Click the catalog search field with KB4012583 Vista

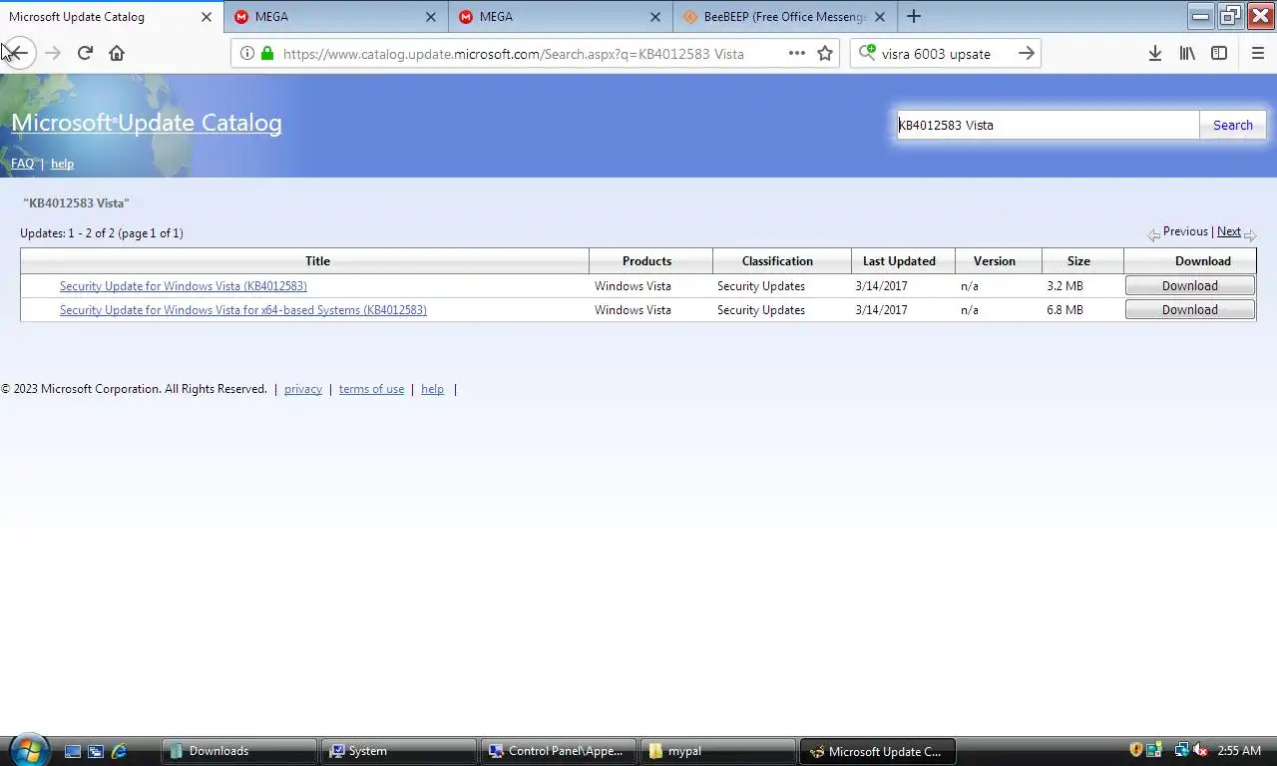tap(1048, 125)
